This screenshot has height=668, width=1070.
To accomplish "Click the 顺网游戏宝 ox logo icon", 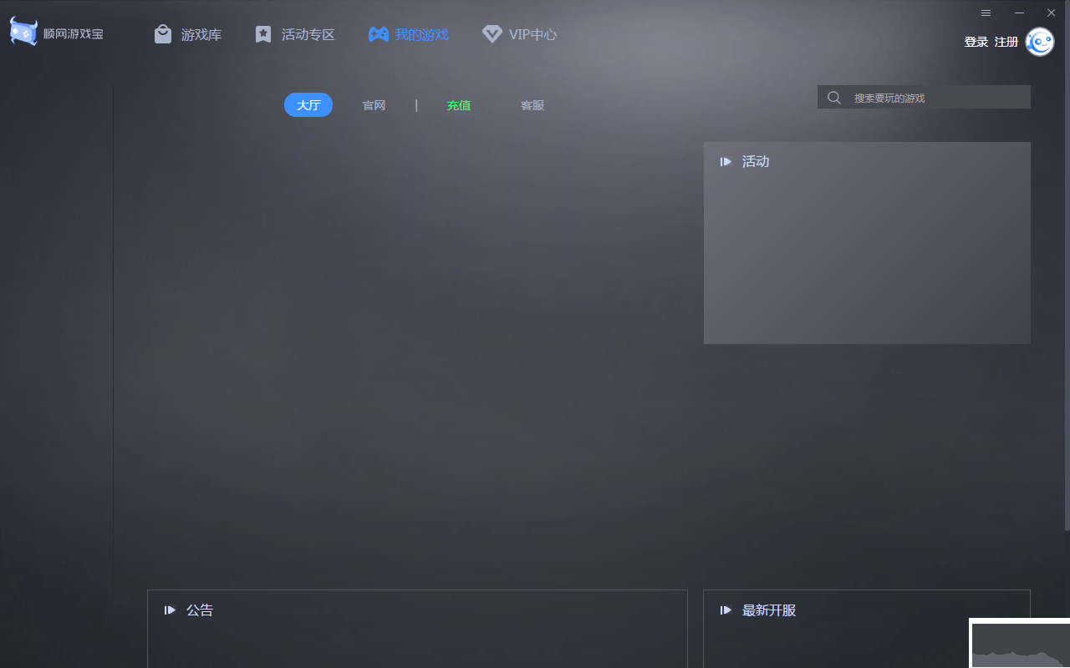I will point(23,31).
